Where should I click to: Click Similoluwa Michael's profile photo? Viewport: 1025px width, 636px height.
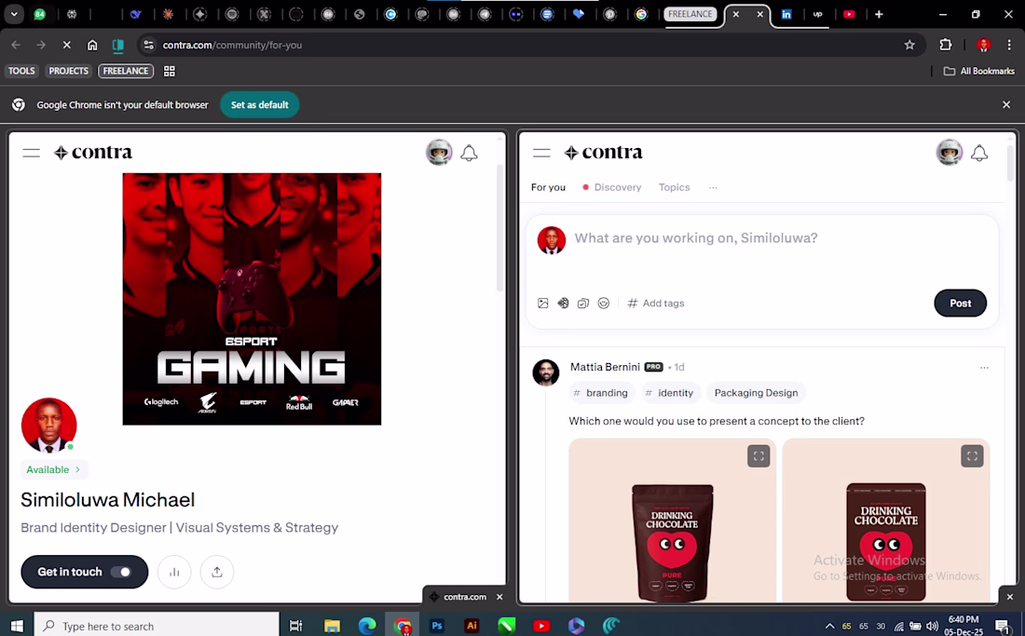point(49,426)
